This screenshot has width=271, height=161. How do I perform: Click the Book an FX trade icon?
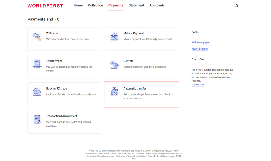(x=37, y=92)
